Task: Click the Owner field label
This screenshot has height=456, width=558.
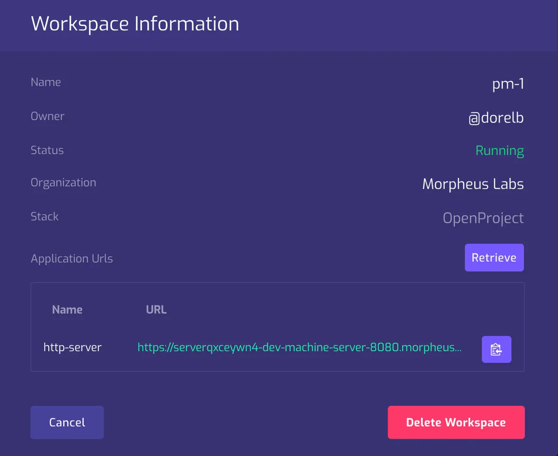Action: point(47,116)
